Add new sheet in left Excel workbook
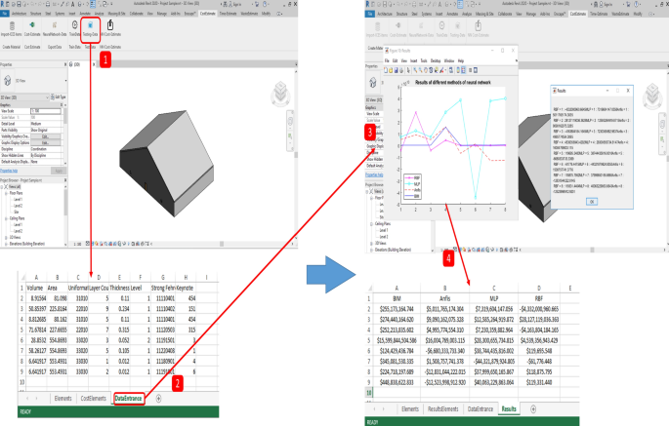 coord(159,399)
